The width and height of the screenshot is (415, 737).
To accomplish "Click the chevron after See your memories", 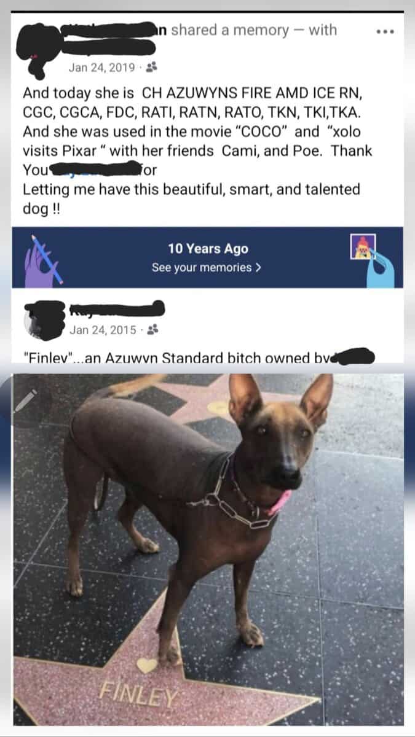I will 258,268.
